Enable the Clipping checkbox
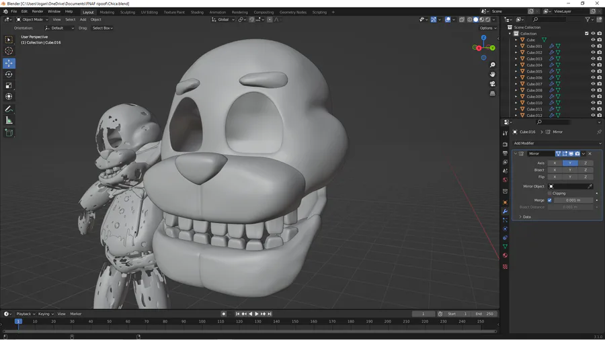 pos(549,193)
